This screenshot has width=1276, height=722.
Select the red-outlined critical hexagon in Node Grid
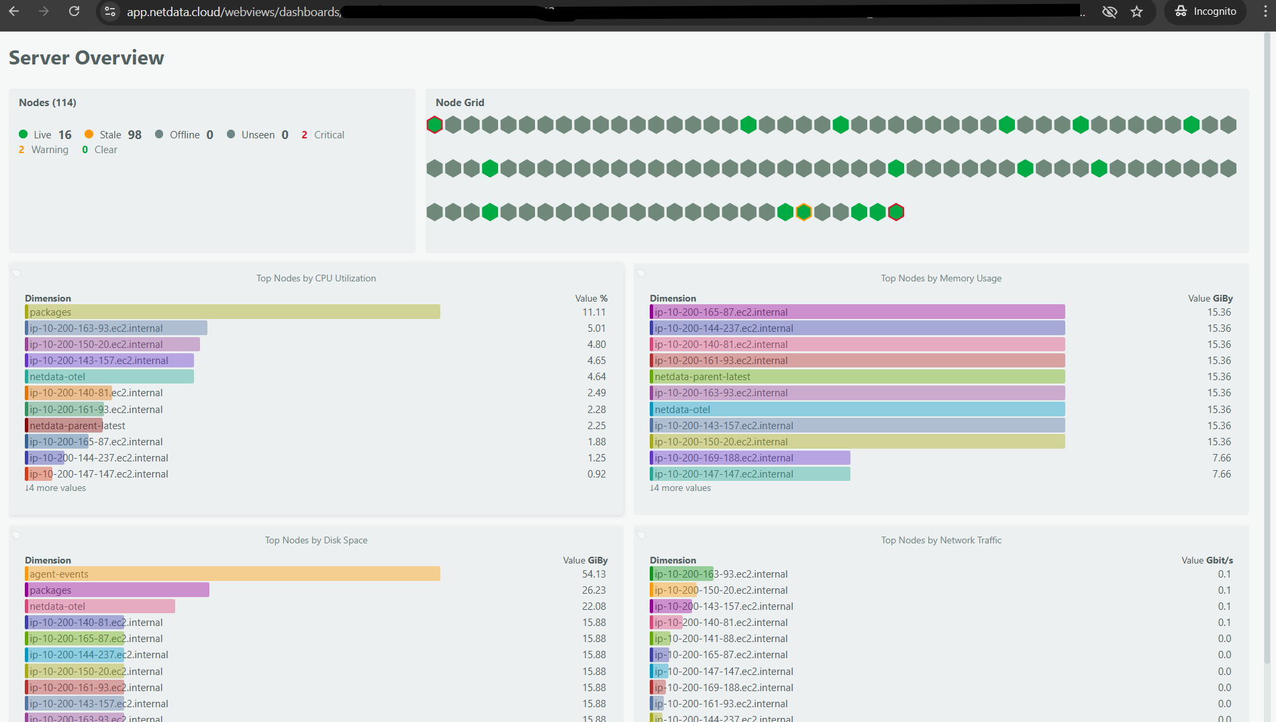point(434,124)
